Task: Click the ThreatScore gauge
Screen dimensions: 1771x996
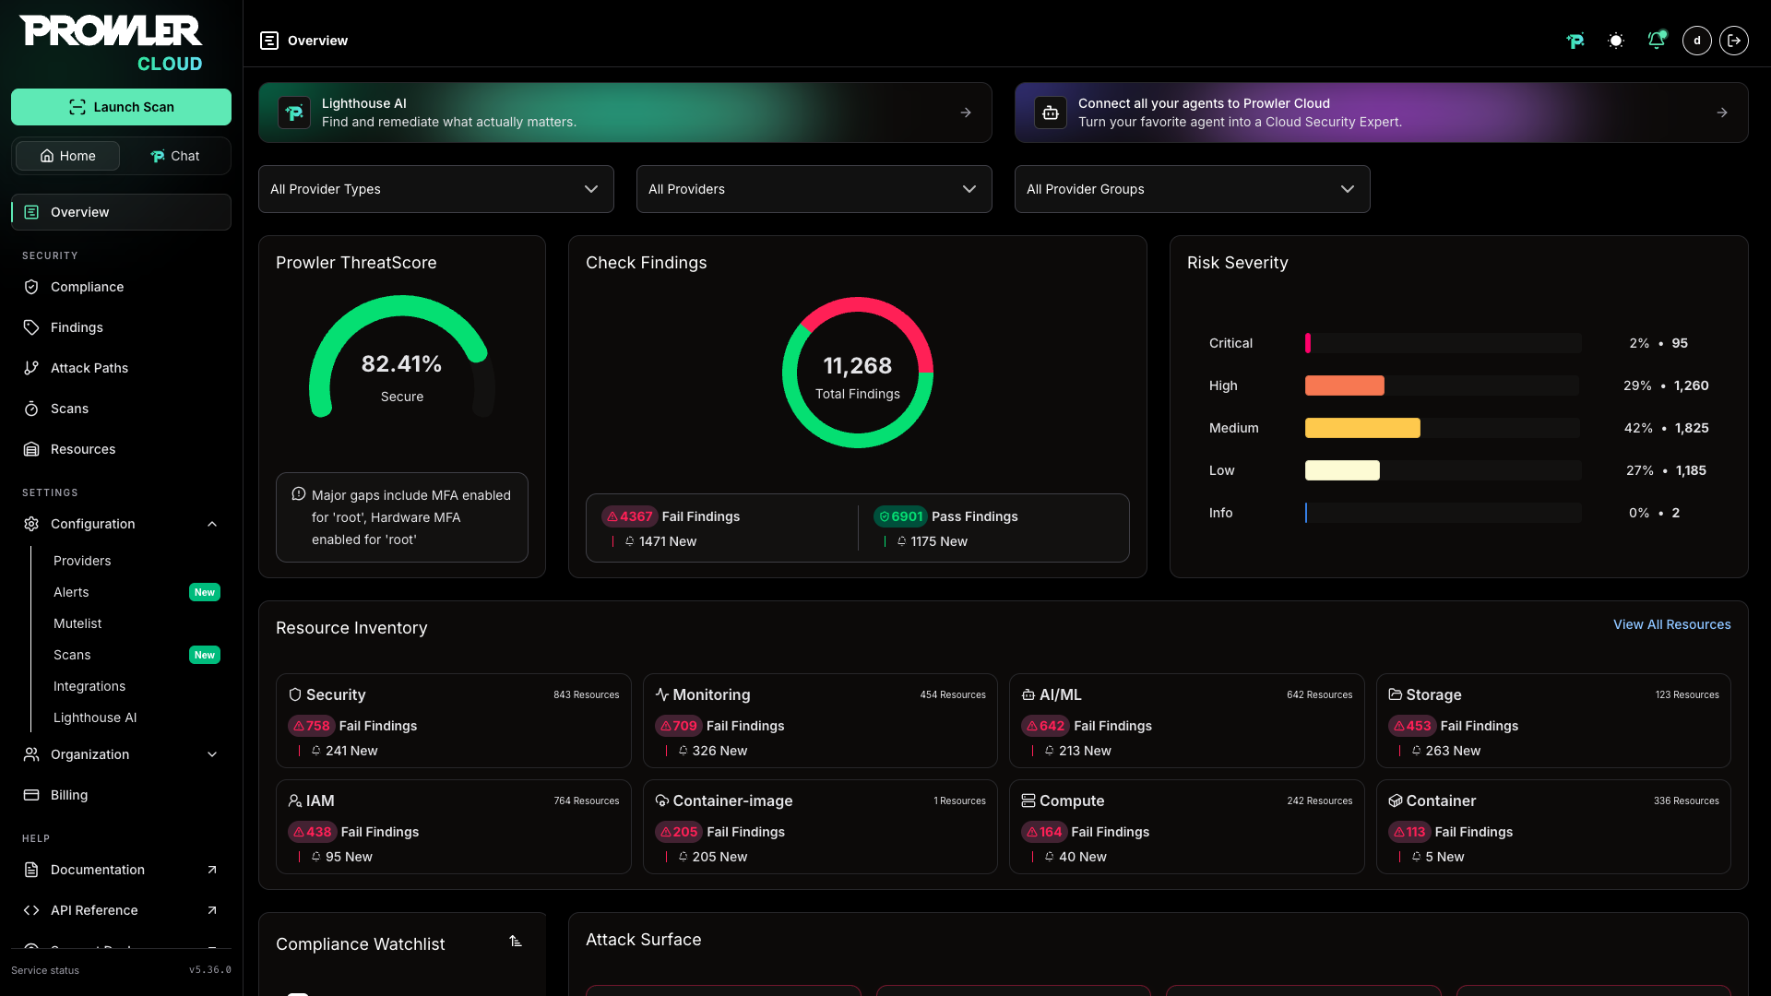Action: (x=402, y=358)
